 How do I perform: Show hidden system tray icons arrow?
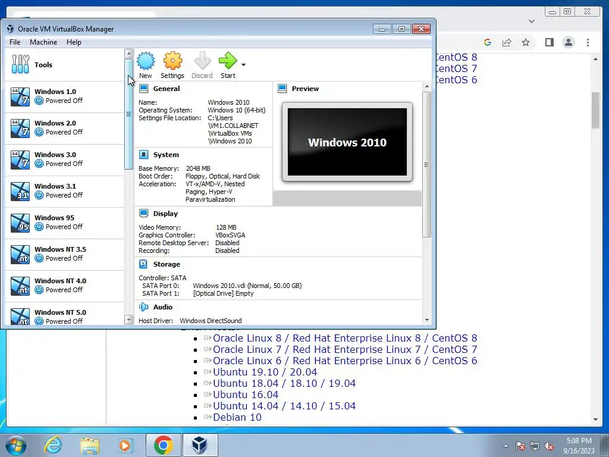[506, 446]
